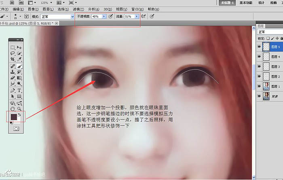Viewport: 283px width, 180px height.
Task: Open the dark foreground color swatch
Action: [14, 117]
